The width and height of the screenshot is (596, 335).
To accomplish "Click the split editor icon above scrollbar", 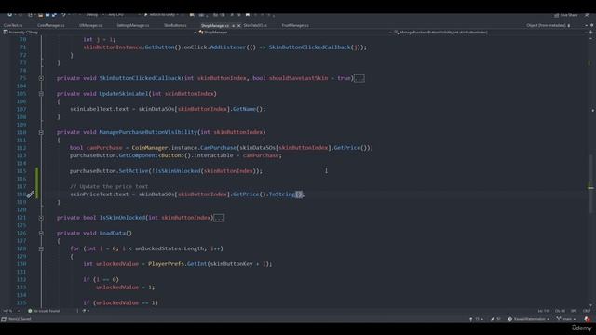I will tap(590, 33).
